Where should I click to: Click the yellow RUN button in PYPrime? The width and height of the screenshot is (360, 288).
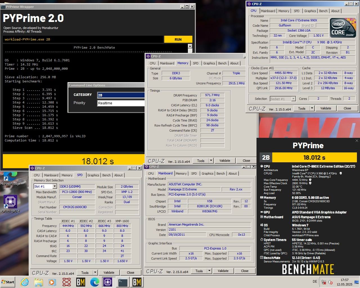178,39
